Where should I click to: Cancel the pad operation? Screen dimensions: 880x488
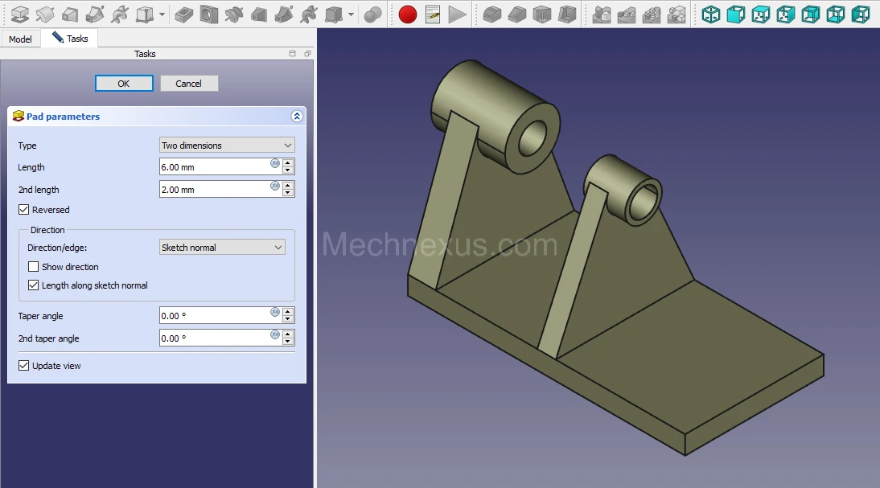coord(189,84)
